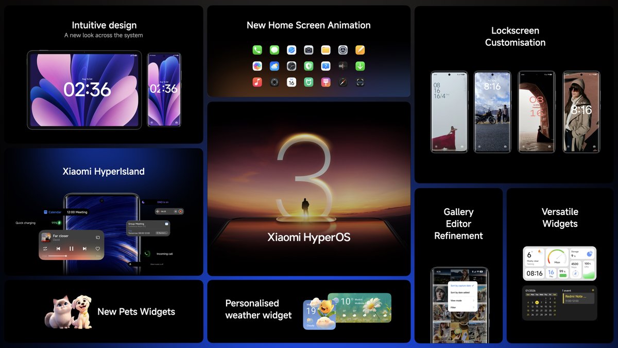
Task: Tap the Calendar 12:00 Meeting island pill
Action: click(x=66, y=212)
